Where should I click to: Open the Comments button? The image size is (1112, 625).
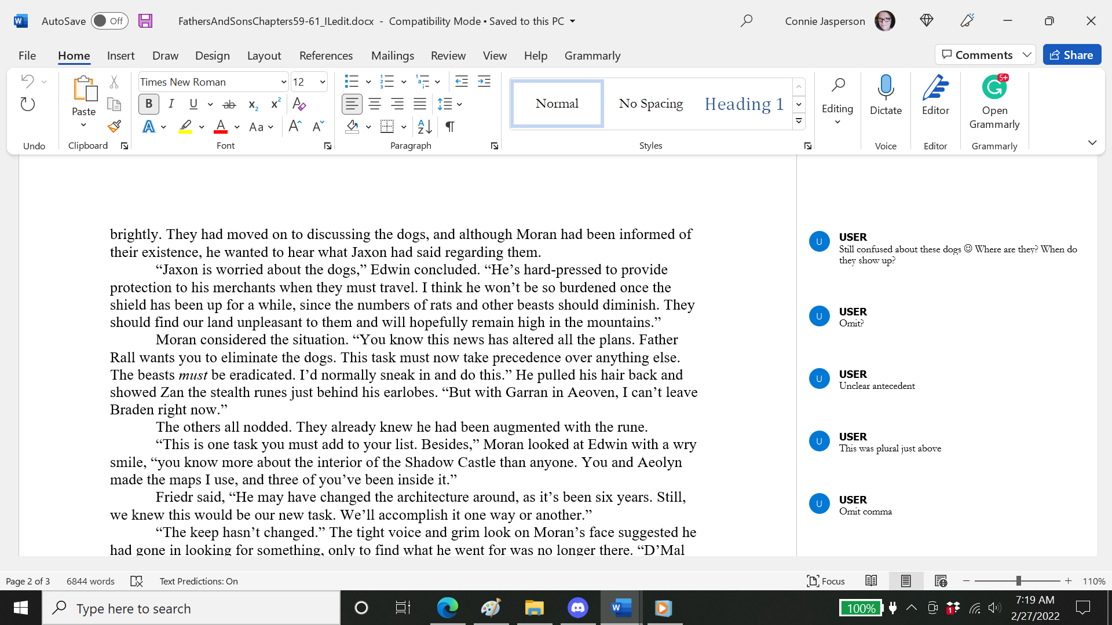978,54
